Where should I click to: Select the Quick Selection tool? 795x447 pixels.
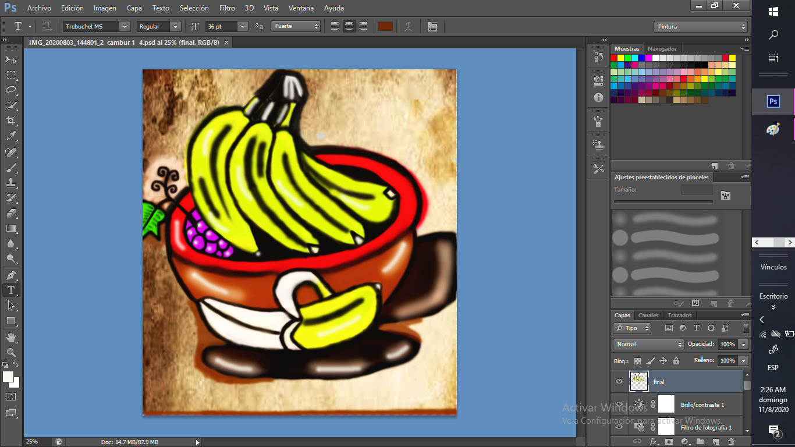pos(11,105)
